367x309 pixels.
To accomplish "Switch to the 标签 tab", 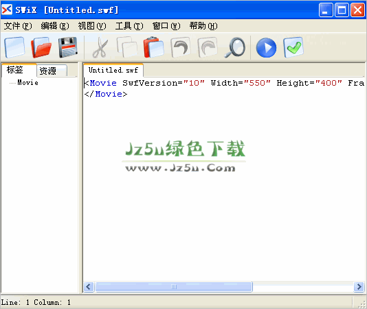I will click(x=19, y=70).
